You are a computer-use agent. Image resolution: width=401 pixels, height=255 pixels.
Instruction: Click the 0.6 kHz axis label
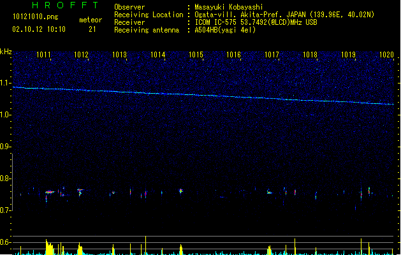(x=6, y=242)
